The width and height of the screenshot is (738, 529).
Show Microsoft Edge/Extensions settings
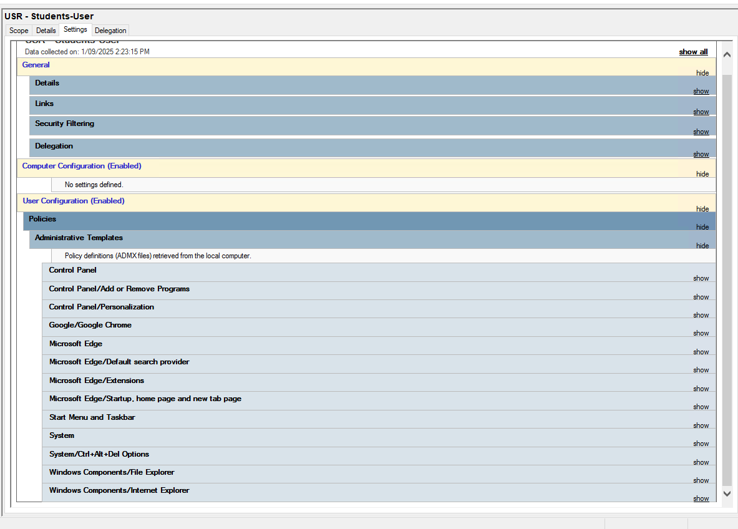(x=701, y=389)
